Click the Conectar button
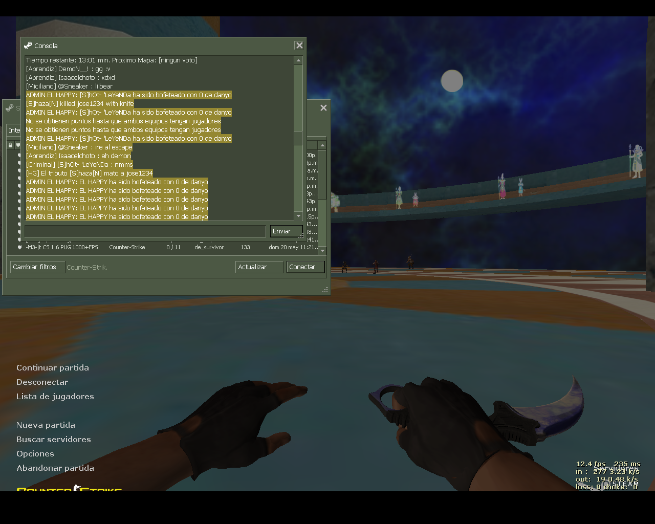Screen dimensions: 655x524 coord(305,267)
